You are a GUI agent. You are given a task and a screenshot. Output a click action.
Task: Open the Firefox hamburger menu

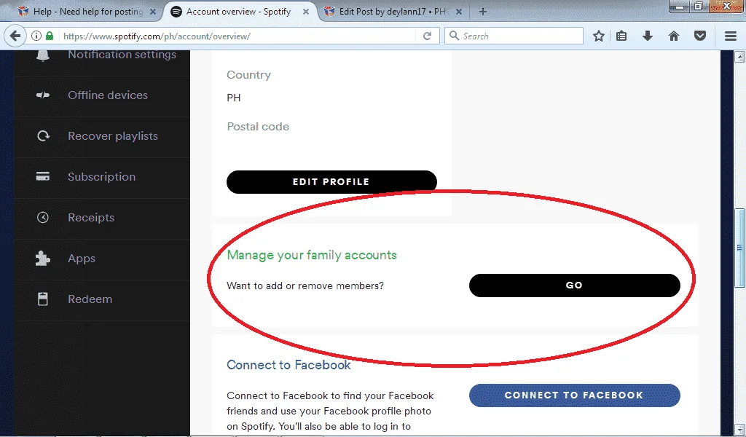click(x=731, y=36)
